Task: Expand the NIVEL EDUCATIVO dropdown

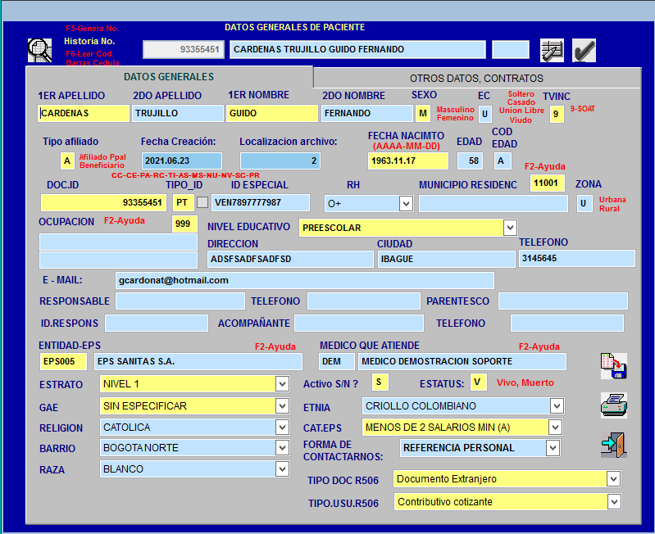Action: [510, 228]
